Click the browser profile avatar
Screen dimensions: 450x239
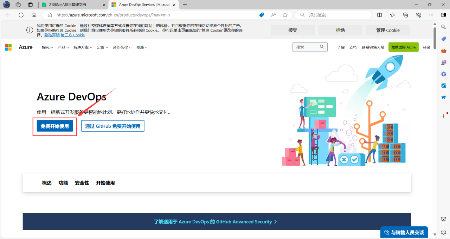tap(6, 5)
